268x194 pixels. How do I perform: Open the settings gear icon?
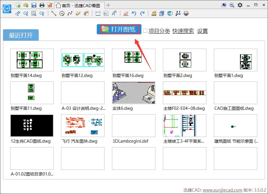[x=240, y=5]
